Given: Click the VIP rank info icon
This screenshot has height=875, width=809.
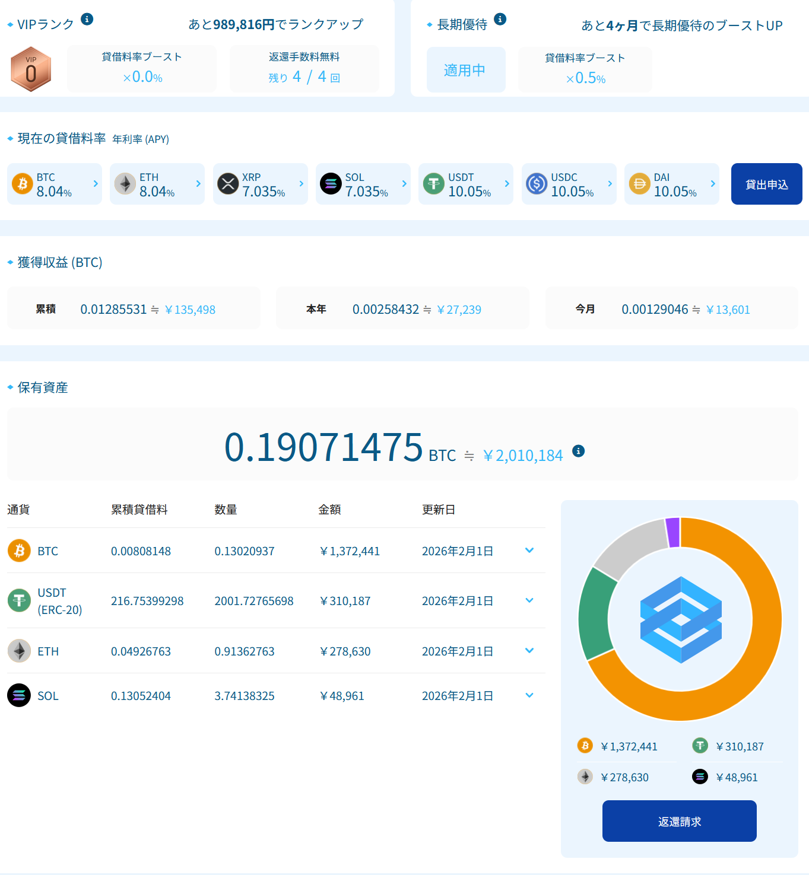Looking at the screenshot, I should click(87, 19).
